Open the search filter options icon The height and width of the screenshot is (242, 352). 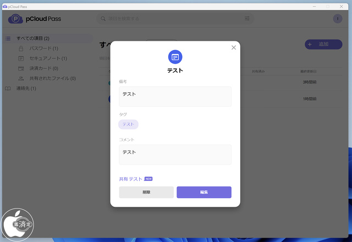[x=247, y=18]
